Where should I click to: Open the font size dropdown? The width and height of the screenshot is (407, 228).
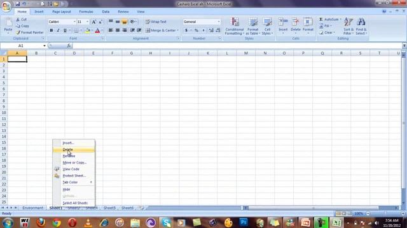click(x=87, y=22)
